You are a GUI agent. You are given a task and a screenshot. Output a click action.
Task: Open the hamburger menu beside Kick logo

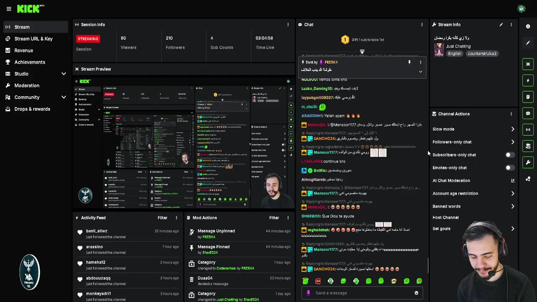(x=9, y=9)
